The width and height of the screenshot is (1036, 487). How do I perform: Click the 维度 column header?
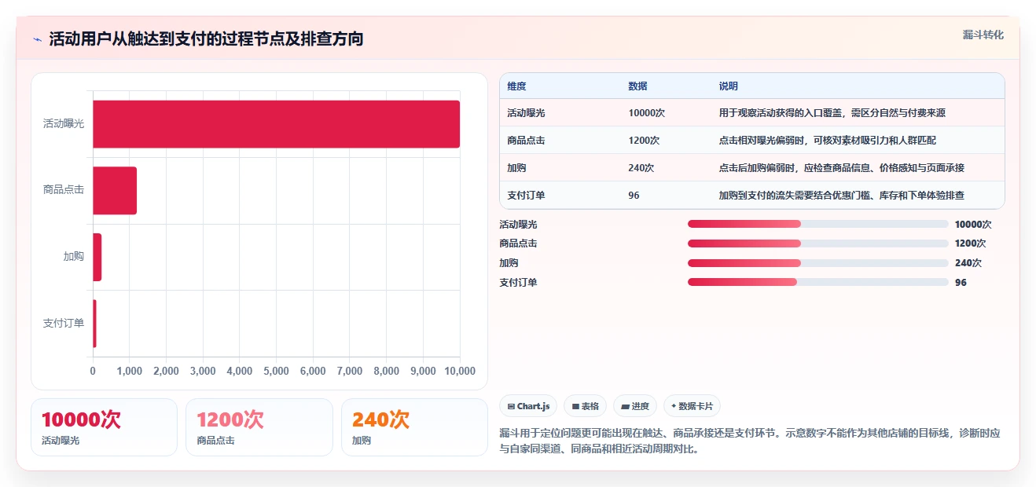pos(517,86)
